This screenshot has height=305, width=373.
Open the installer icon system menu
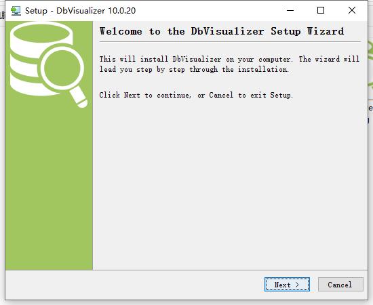pos(16,11)
